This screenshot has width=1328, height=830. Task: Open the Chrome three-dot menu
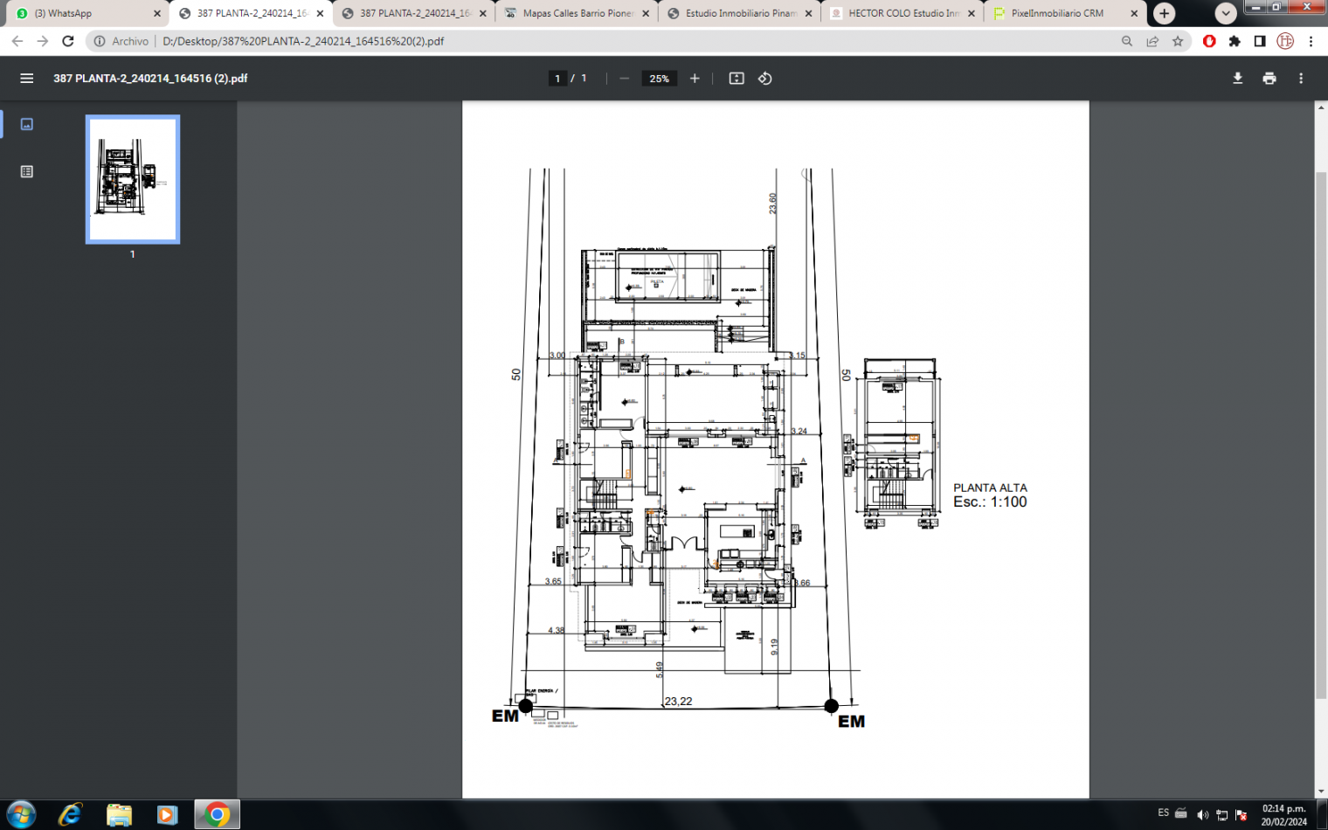click(x=1311, y=41)
